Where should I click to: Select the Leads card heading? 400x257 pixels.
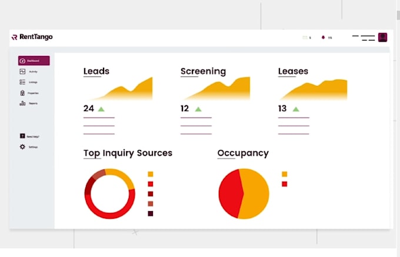pos(96,71)
